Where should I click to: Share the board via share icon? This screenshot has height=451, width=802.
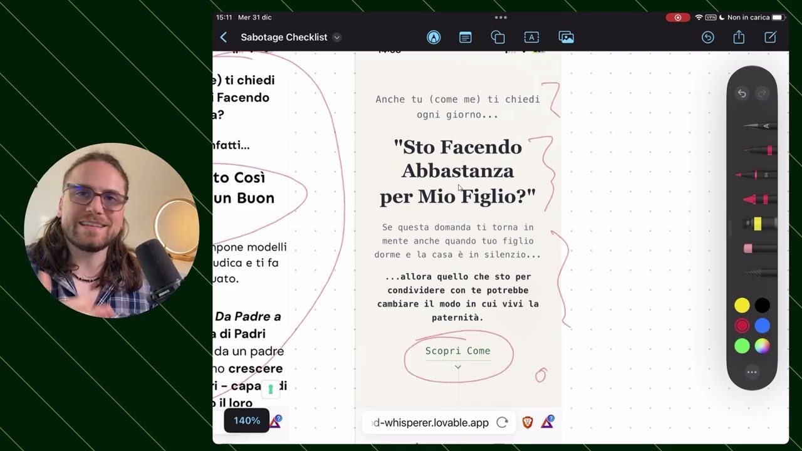(x=739, y=38)
